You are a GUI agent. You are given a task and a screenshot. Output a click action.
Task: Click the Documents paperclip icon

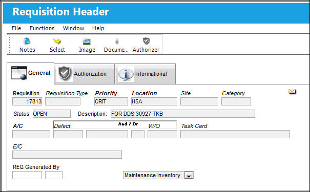point(117,41)
